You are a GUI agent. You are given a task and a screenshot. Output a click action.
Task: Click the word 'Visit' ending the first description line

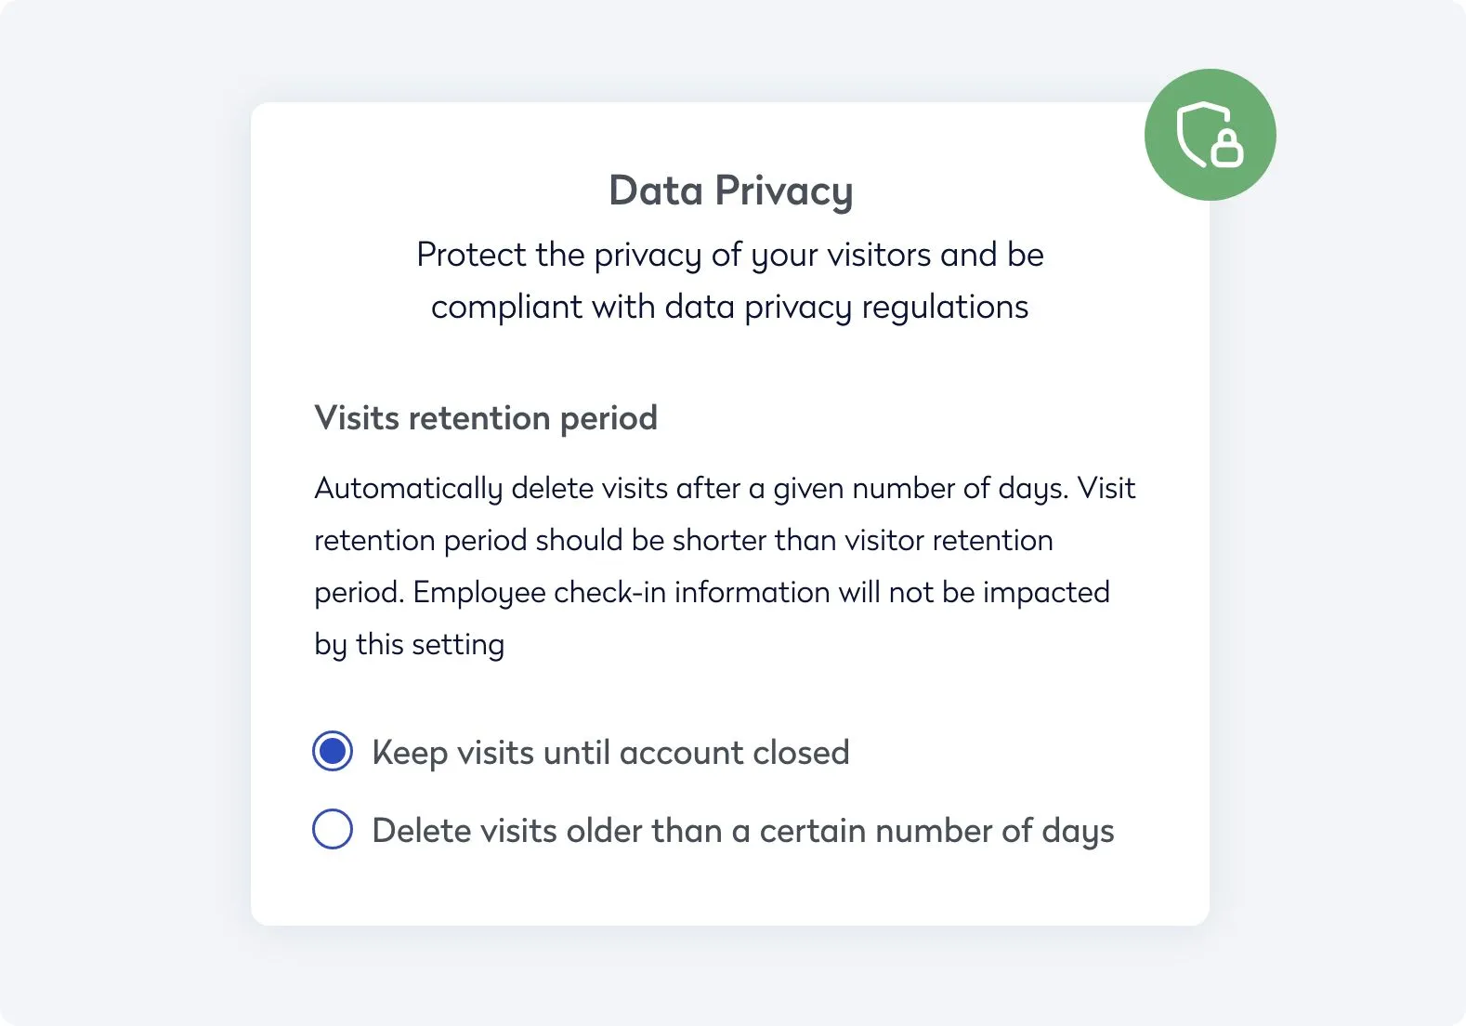1106,488
